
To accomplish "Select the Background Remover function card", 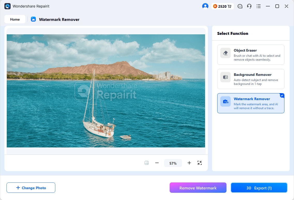I will coord(251,79).
